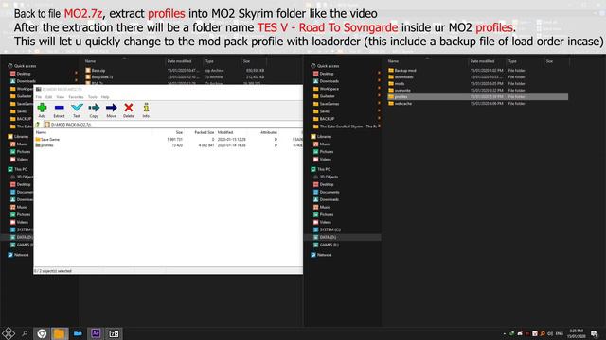Sort 7-Zip list by Attributes column

(x=269, y=132)
